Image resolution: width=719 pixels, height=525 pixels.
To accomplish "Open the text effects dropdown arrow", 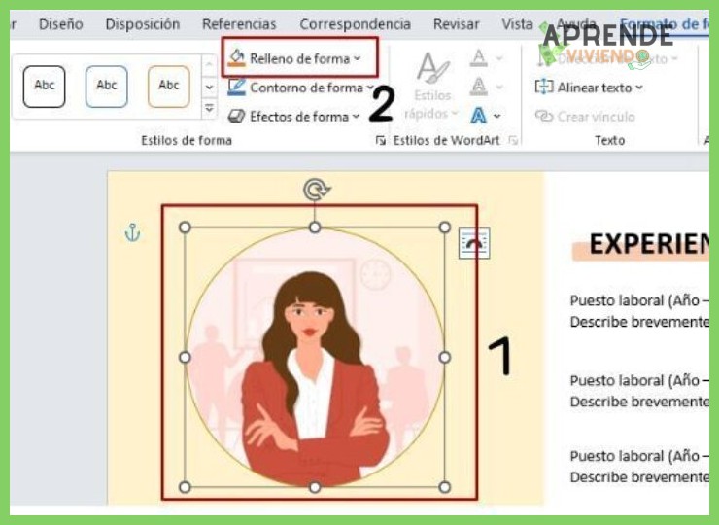I will point(497,116).
